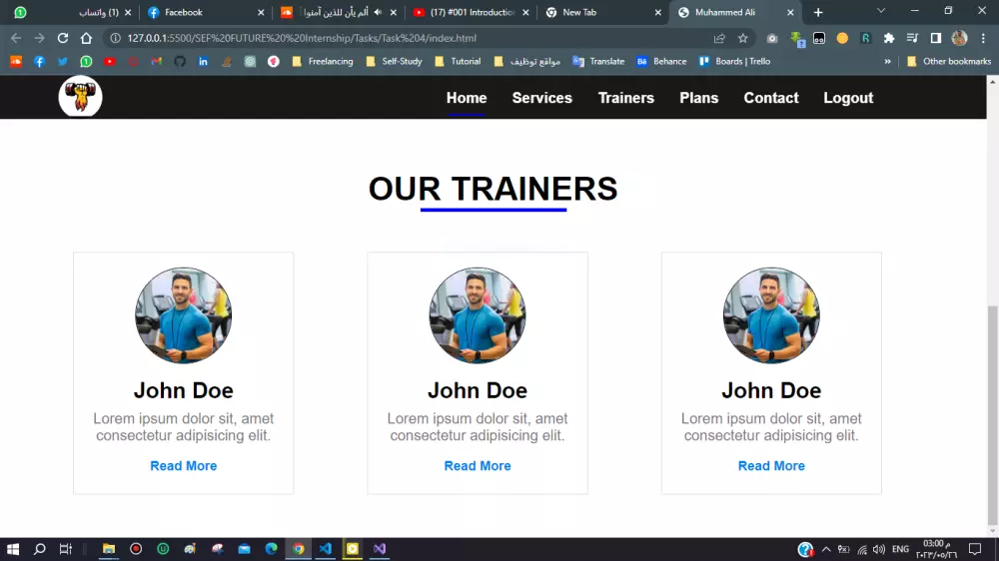Open the tab search dropdown chevron

pyautogui.click(x=881, y=11)
